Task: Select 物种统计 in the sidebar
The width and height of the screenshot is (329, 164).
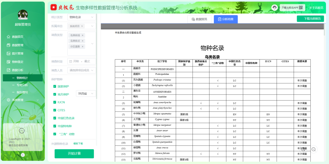Action: [x=23, y=78]
